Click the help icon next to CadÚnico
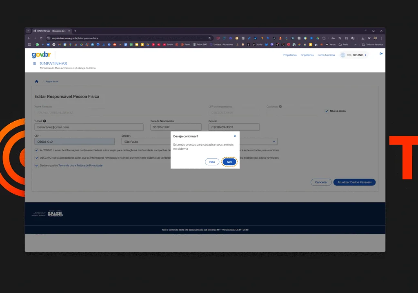 pyautogui.click(x=280, y=107)
